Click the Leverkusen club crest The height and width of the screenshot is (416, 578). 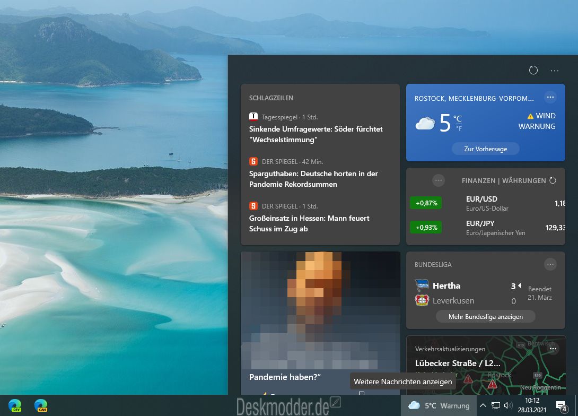(422, 300)
